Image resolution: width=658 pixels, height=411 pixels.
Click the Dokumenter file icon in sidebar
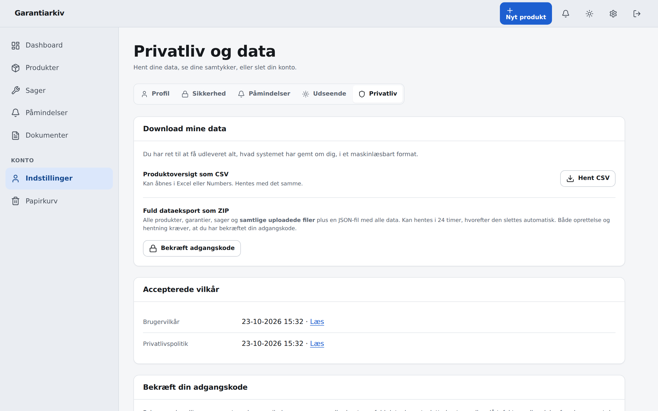click(16, 135)
